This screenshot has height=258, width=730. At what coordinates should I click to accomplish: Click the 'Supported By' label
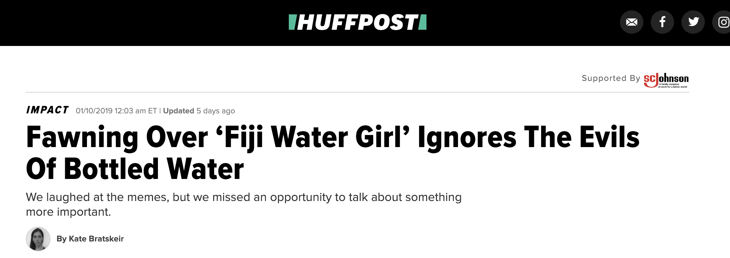click(x=611, y=78)
